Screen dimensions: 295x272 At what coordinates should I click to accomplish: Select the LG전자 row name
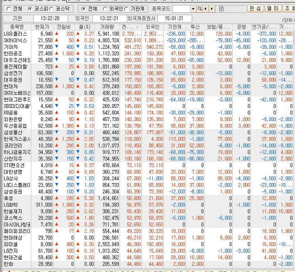click(x=11, y=251)
